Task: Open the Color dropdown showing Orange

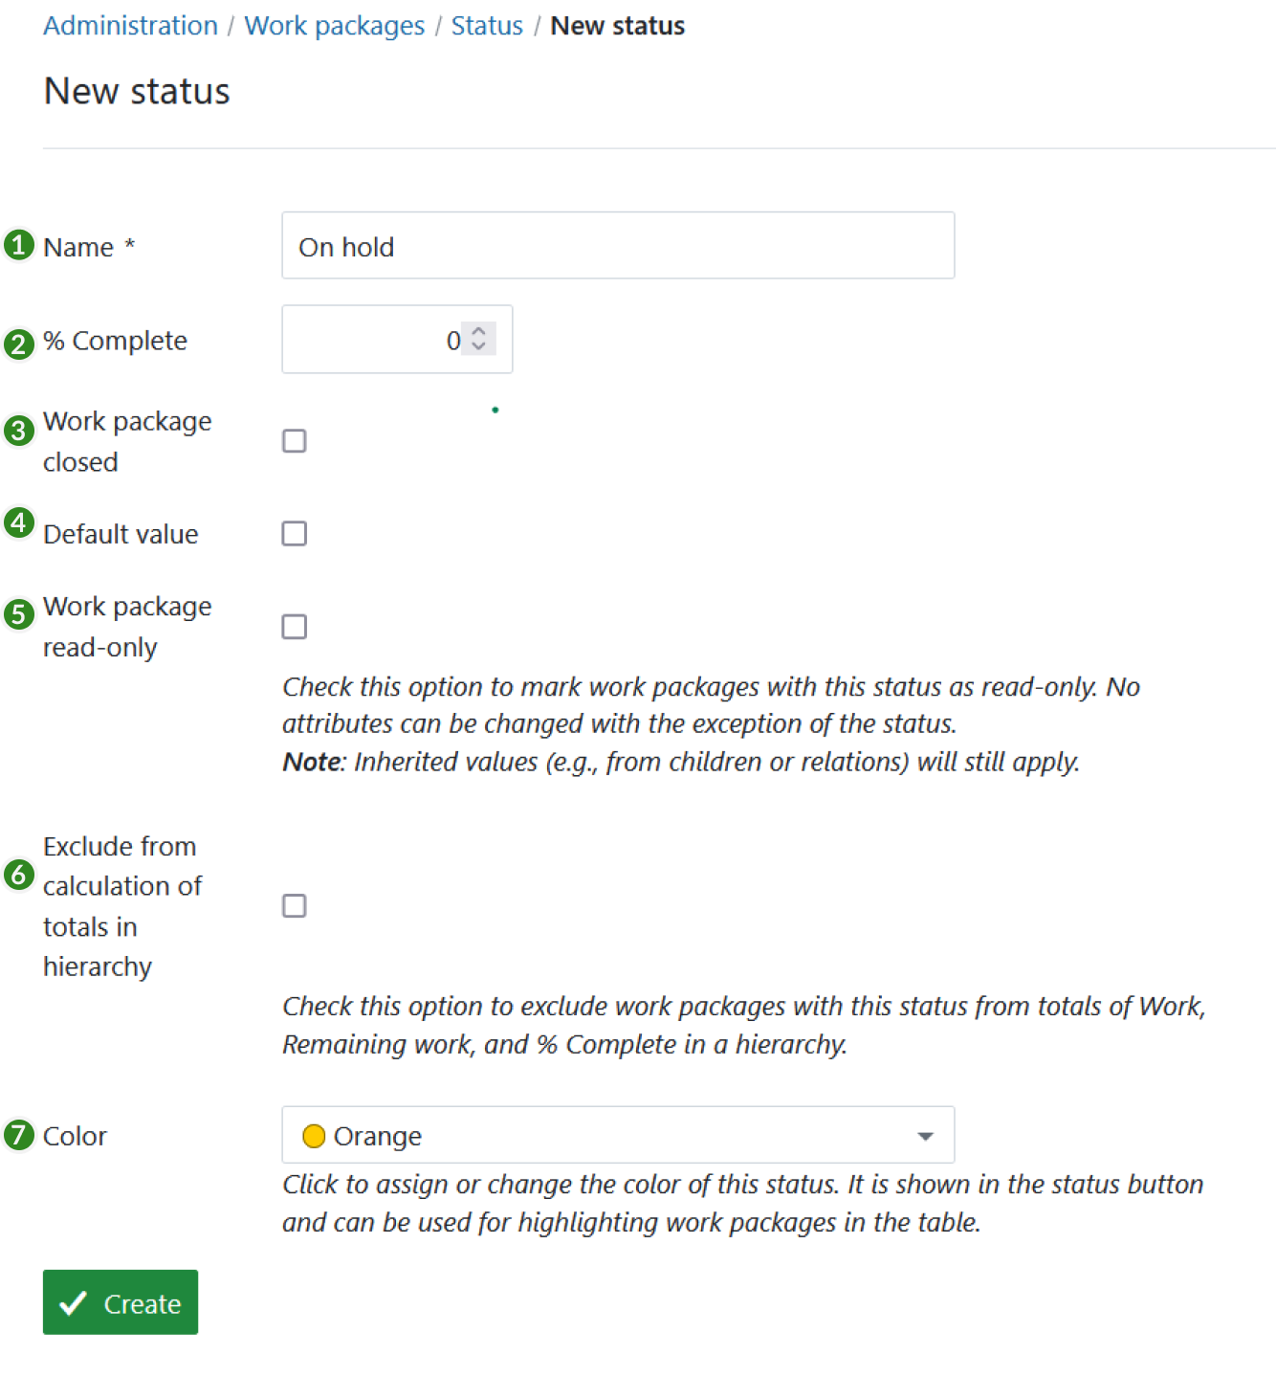Action: point(618,1136)
